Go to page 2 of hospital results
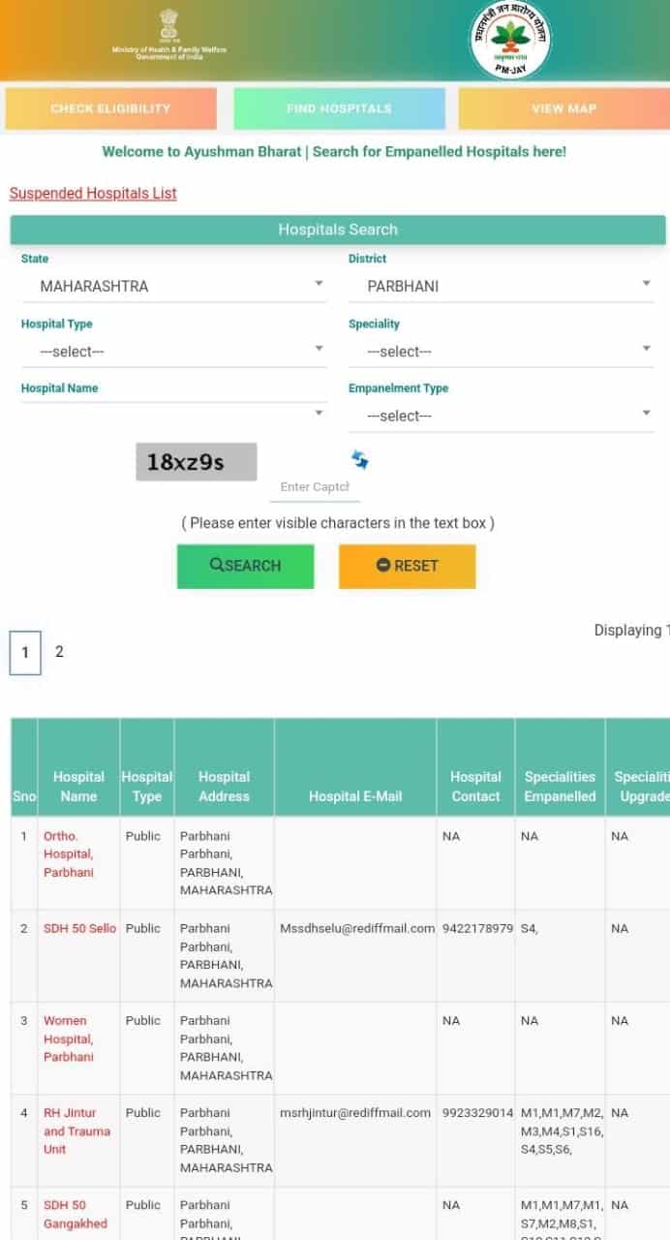The image size is (670, 1240). click(x=59, y=651)
